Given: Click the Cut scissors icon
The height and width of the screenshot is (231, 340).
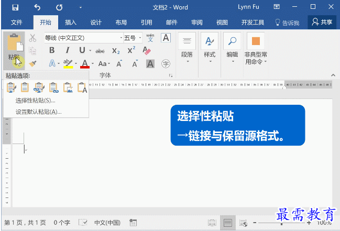Looking at the screenshot, I should pos(32,38).
